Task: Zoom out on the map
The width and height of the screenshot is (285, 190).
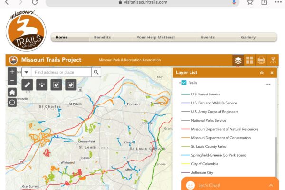Action: (x=12, y=81)
